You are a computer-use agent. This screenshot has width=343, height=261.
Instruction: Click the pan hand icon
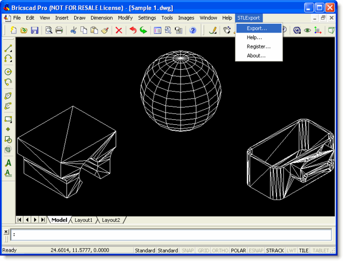pyautogui.click(x=227, y=30)
